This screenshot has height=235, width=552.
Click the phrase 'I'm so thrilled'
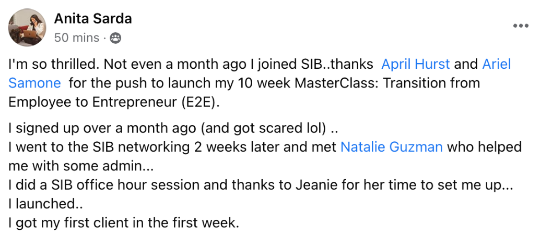coord(52,64)
